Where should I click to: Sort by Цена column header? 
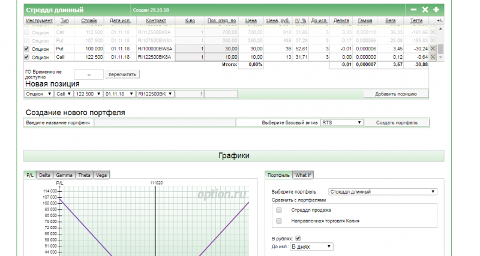pos(251,20)
